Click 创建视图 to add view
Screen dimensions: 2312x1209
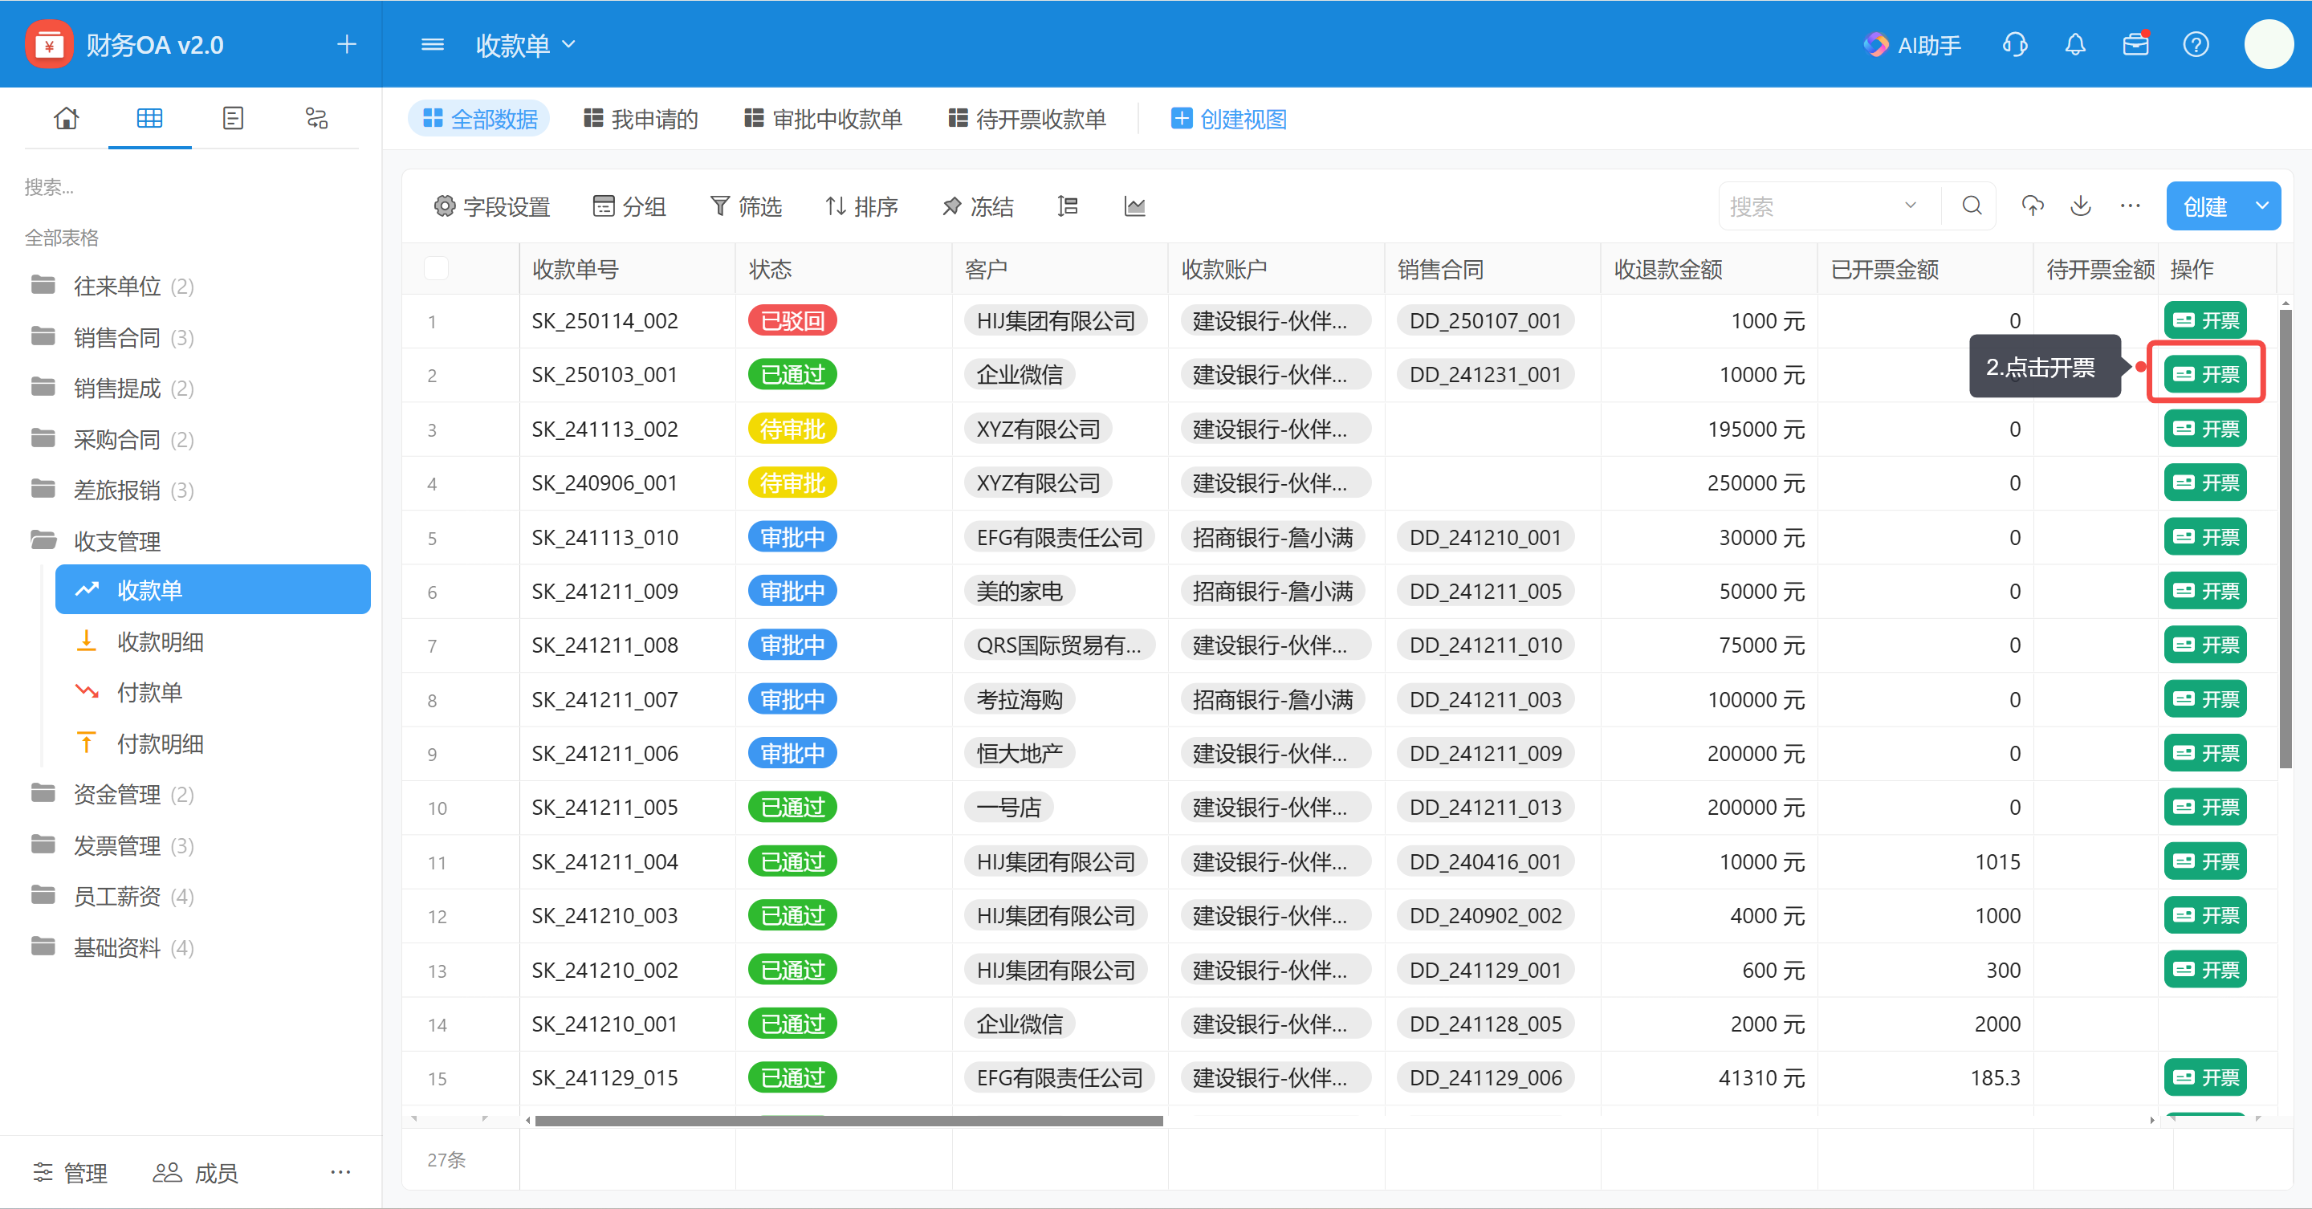(1227, 119)
